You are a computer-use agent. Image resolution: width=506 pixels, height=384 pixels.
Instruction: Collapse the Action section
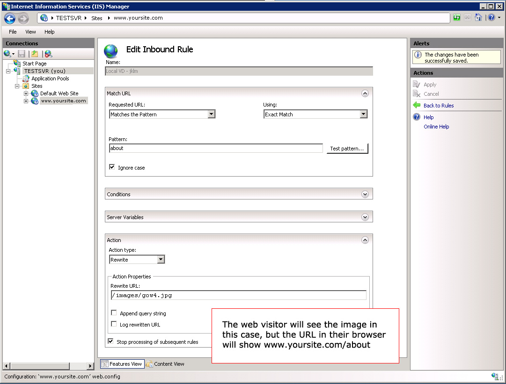pos(365,240)
